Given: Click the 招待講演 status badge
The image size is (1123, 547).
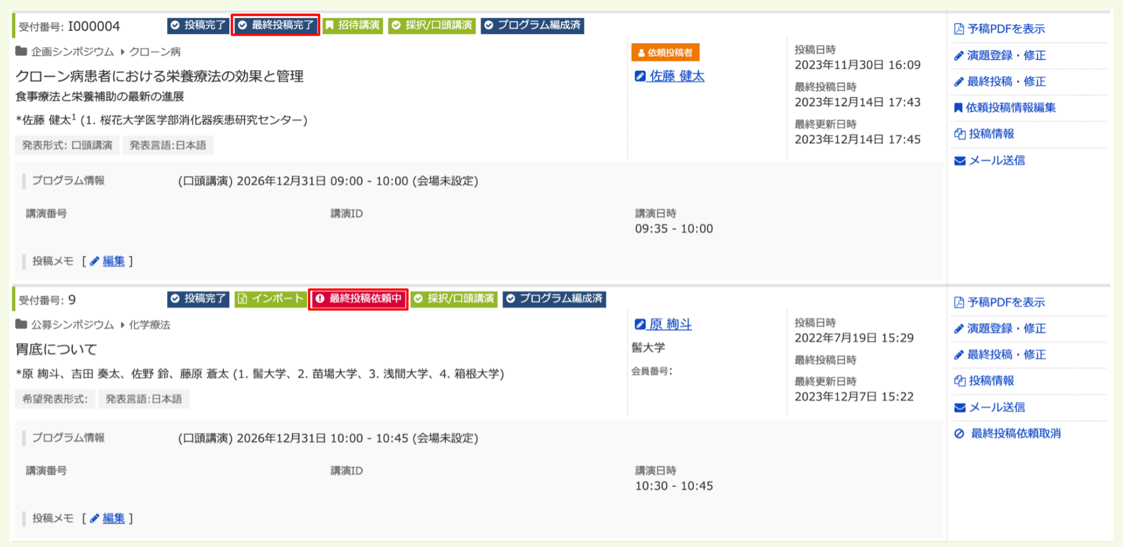Looking at the screenshot, I should [x=353, y=25].
